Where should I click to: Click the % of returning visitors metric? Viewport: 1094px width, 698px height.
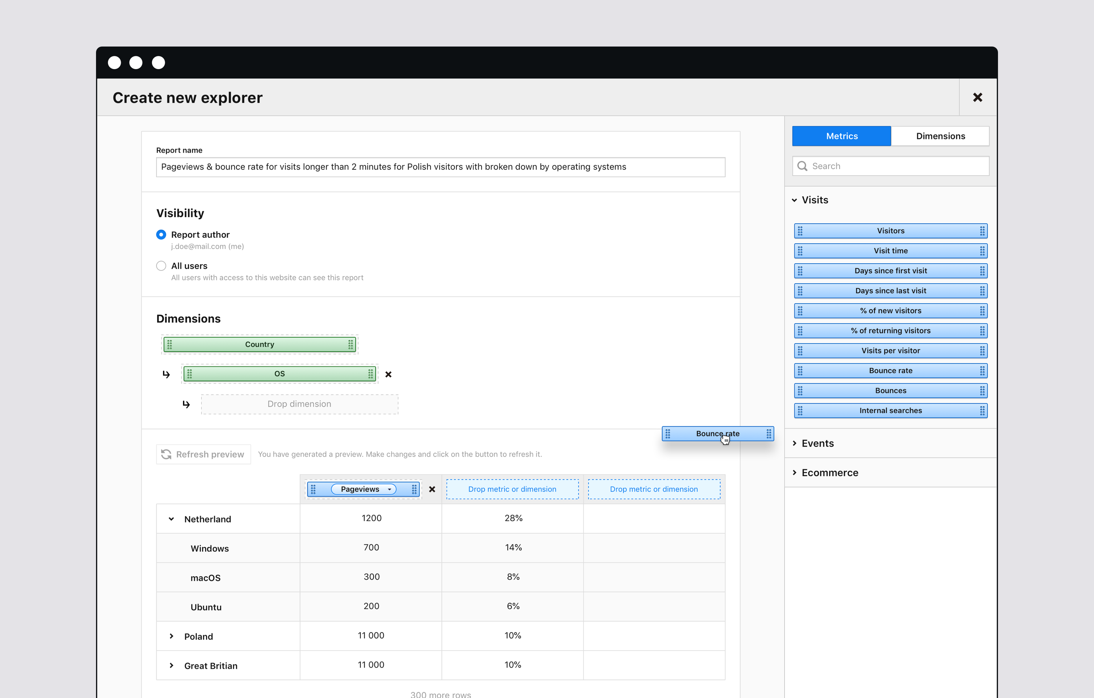point(890,330)
